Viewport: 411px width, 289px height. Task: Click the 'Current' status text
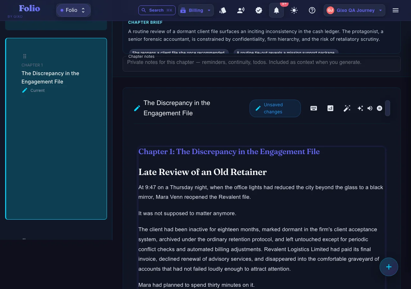38,91
